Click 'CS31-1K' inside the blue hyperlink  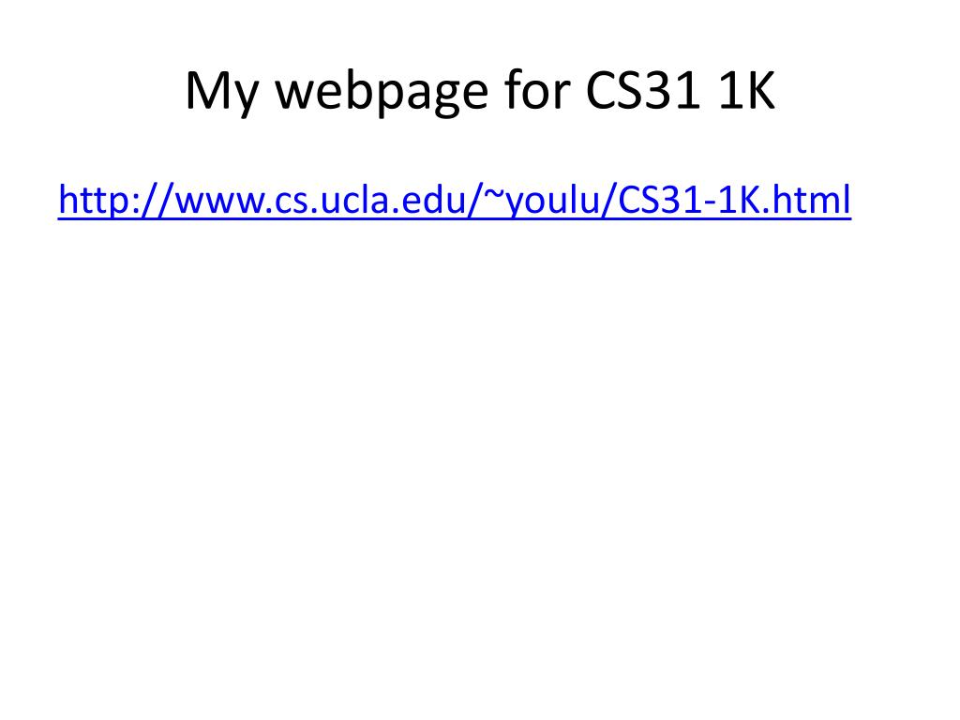pos(689,199)
